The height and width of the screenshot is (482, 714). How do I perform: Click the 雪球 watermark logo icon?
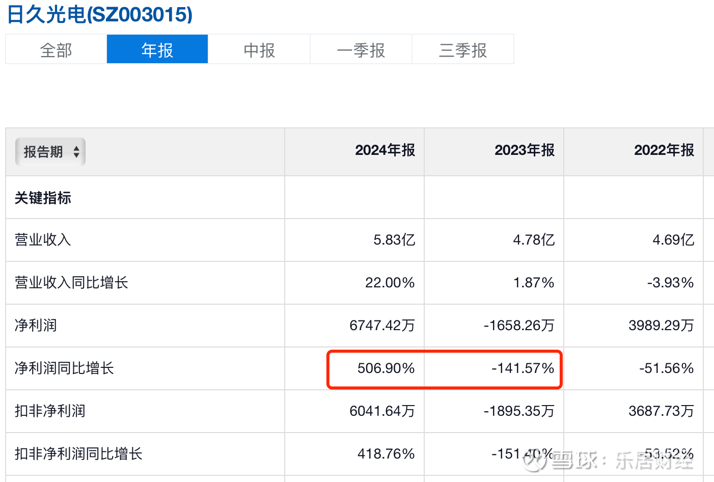pos(535,461)
